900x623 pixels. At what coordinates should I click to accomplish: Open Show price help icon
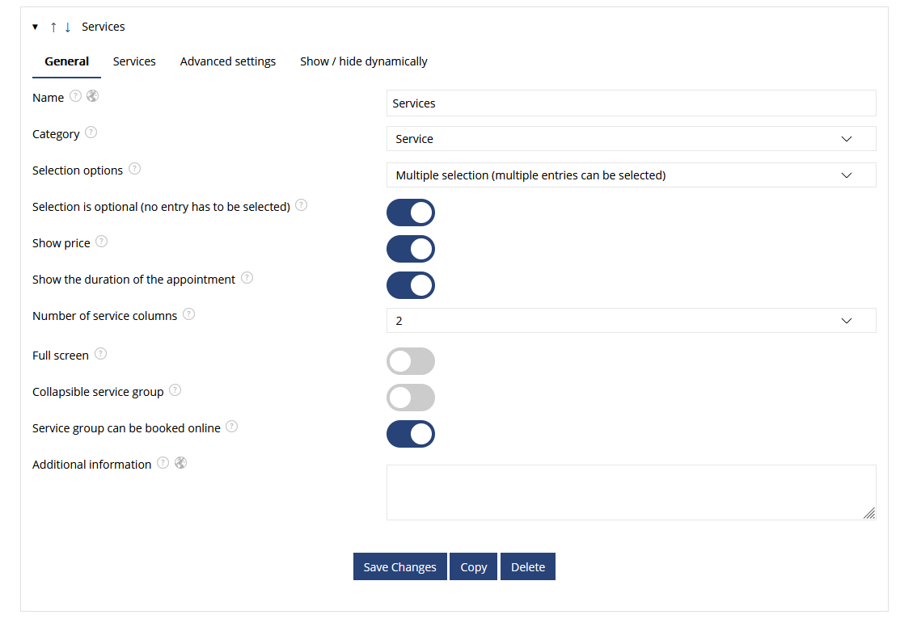click(x=102, y=242)
